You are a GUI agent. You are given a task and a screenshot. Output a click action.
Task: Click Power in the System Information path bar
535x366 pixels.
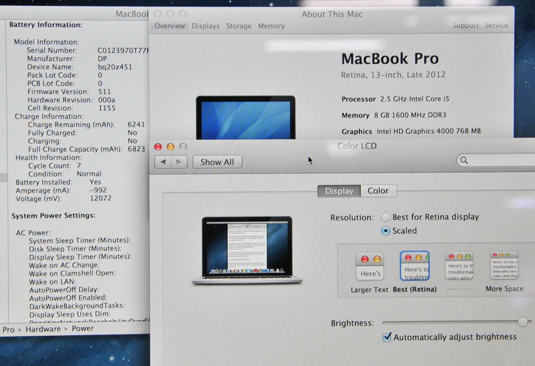[82, 329]
